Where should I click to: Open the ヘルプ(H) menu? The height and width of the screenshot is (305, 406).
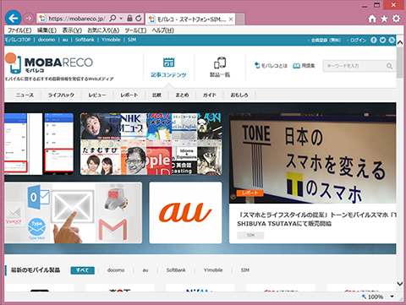[x=162, y=30]
